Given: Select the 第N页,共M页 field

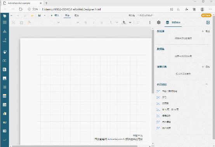Looking at the screenshot, I should pos(168,110).
